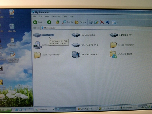
Task: Open the Search pane
Action: tap(67, 22)
